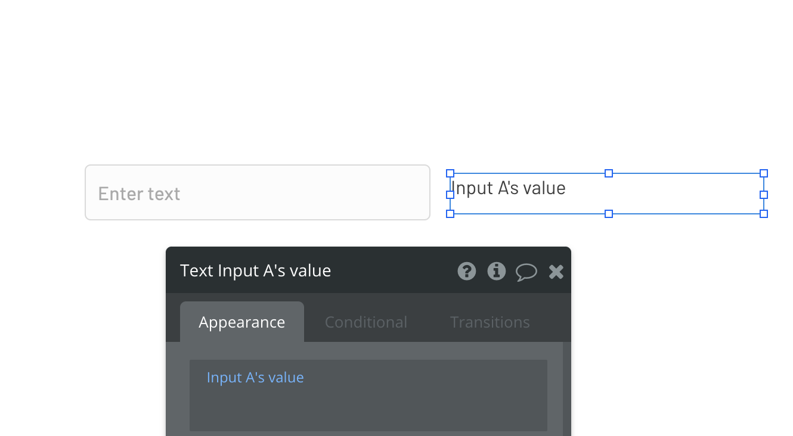The width and height of the screenshot is (793, 436).
Task: Close the Text property editor panel
Action: coord(556,271)
